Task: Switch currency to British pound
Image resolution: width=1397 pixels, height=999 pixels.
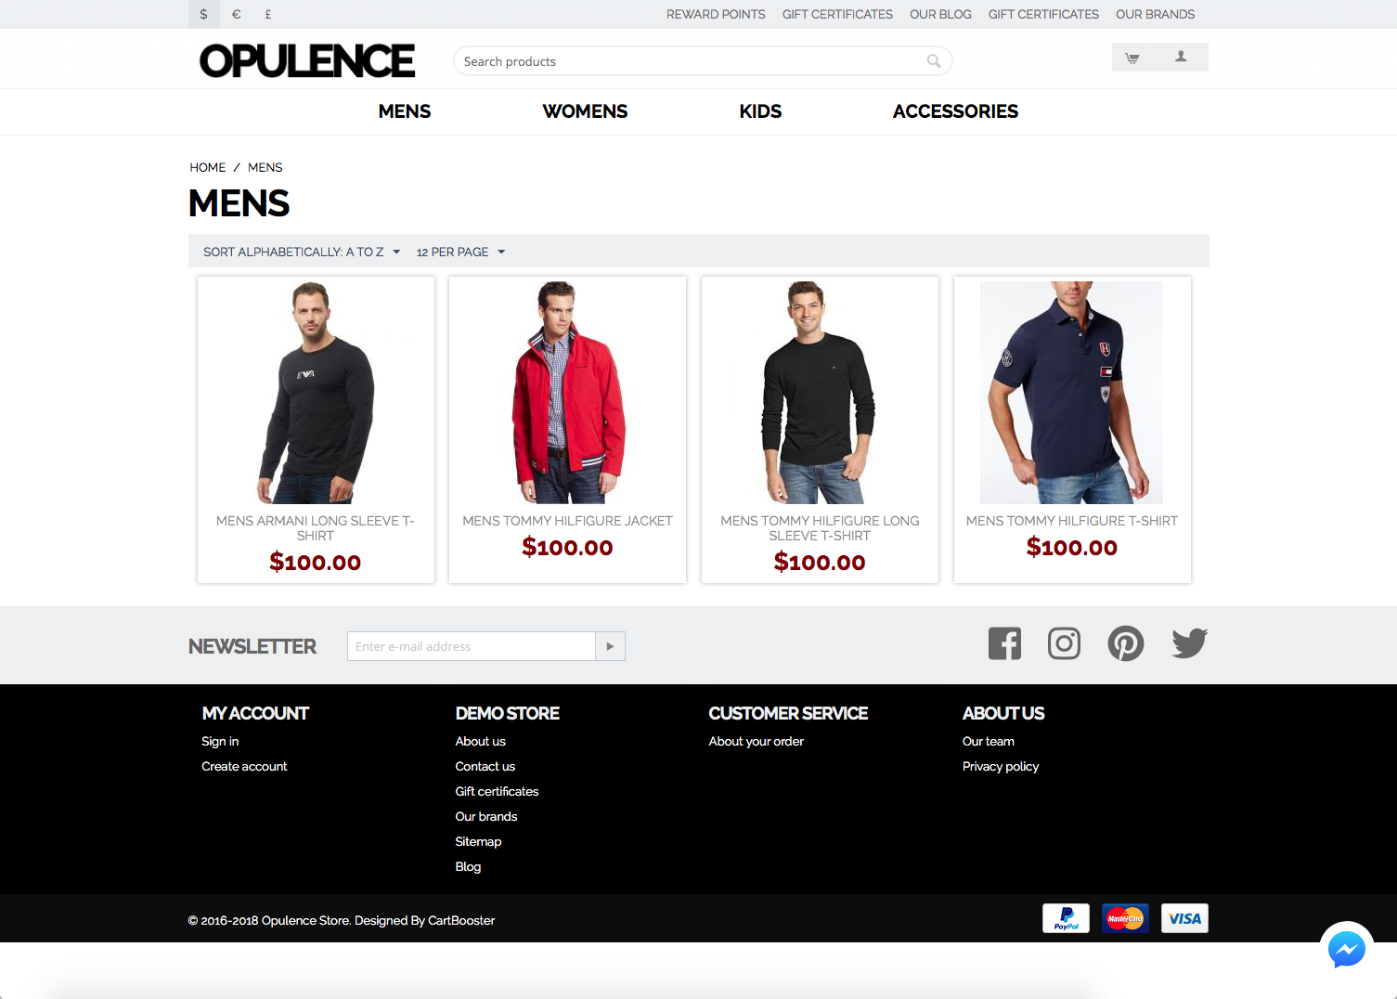Action: 268,14
